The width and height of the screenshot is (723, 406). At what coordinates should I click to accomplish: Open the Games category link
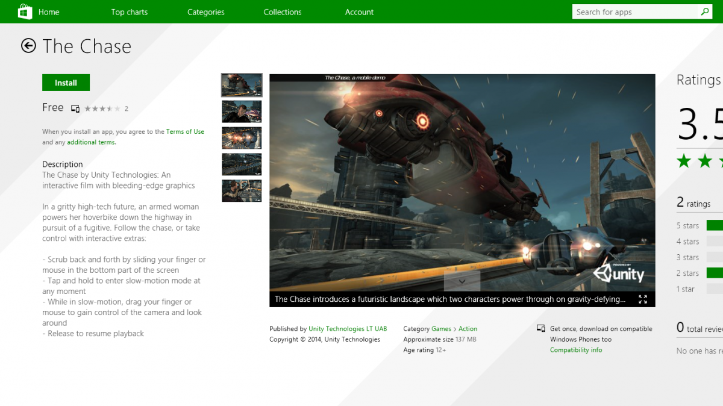coord(442,329)
